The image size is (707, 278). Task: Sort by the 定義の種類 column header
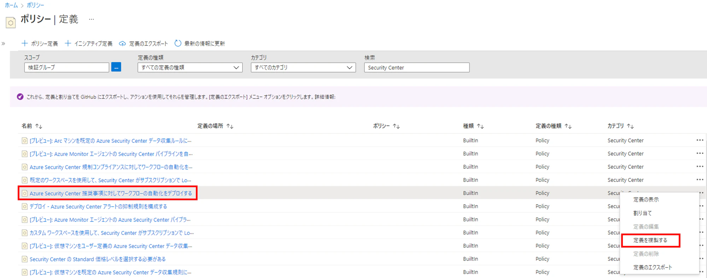554,126
